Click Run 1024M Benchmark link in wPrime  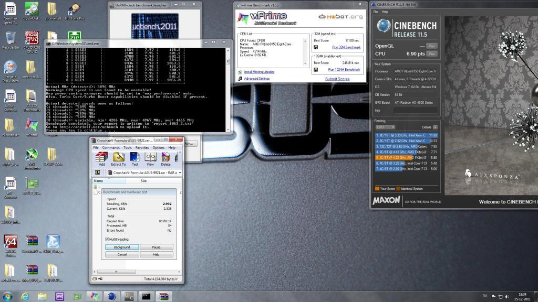[x=344, y=70]
